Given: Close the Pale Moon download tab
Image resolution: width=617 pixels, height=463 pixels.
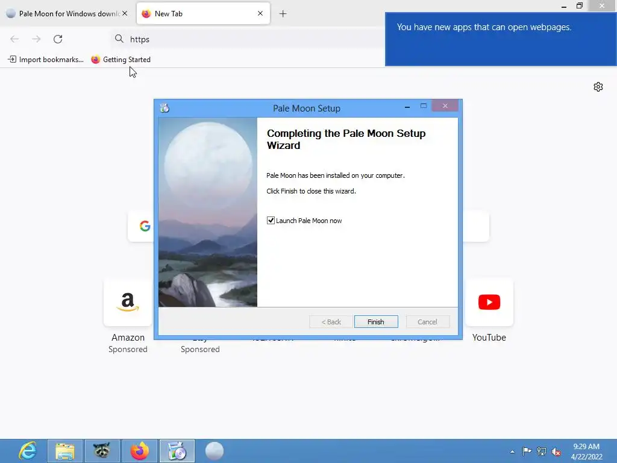Looking at the screenshot, I should (125, 13).
